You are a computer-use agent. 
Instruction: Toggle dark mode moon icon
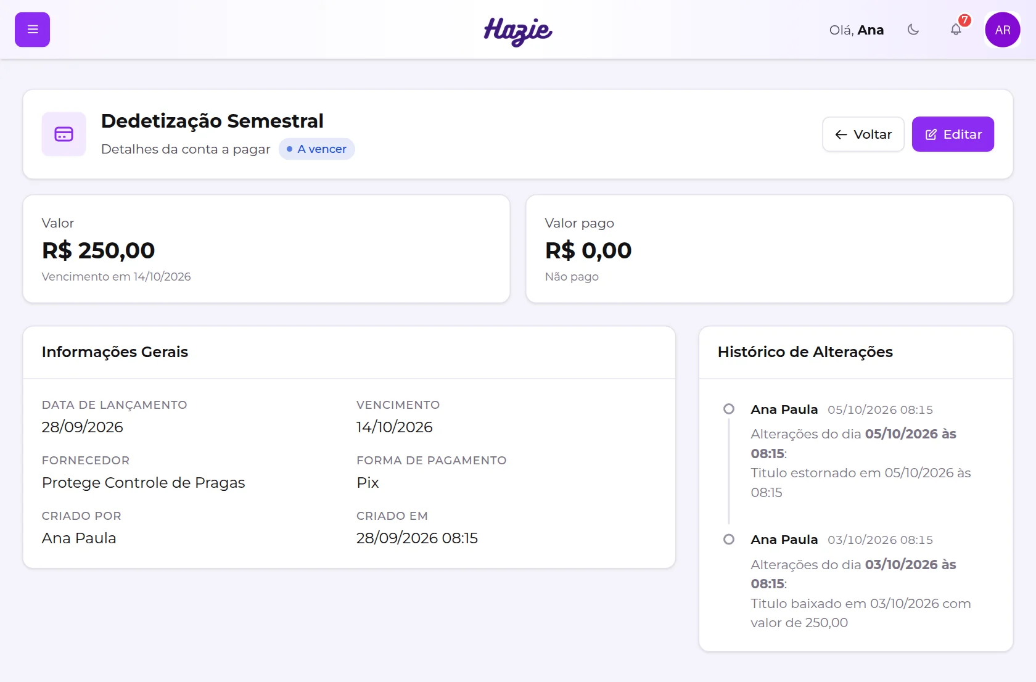pos(913,30)
